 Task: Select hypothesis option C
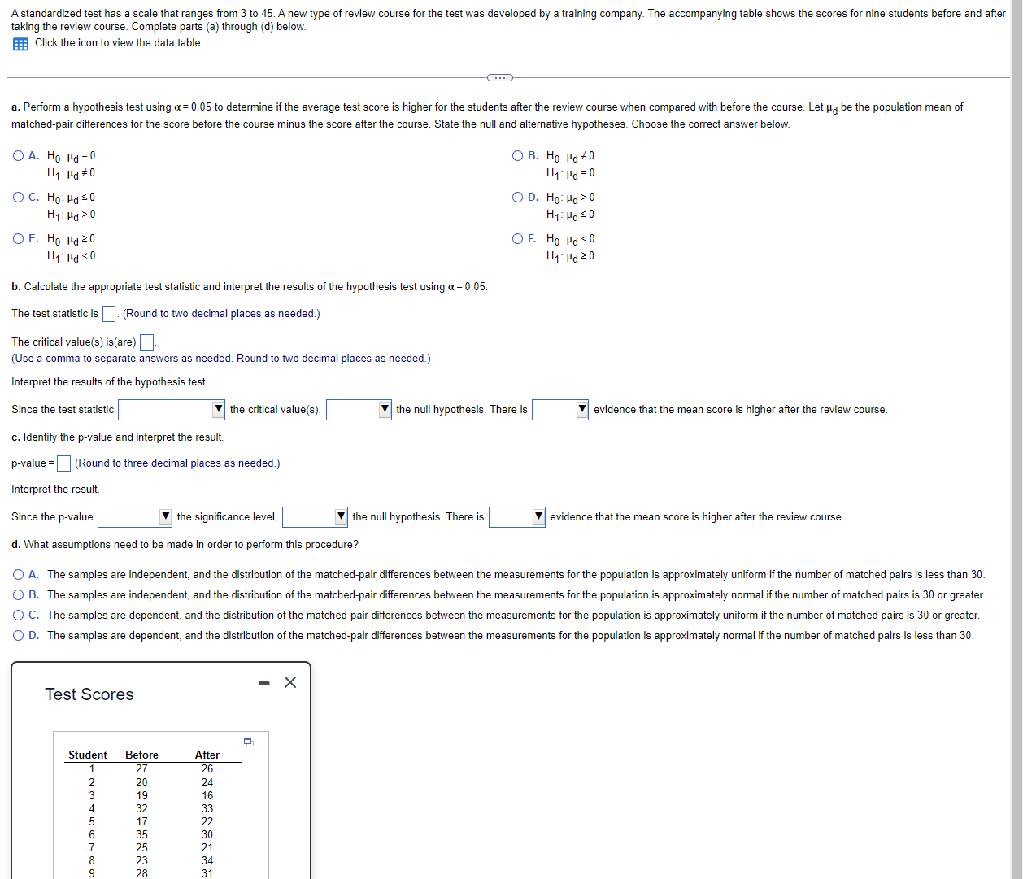pyautogui.click(x=17, y=197)
